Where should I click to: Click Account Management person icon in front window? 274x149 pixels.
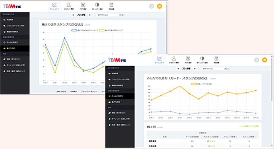[x=173, y=60]
